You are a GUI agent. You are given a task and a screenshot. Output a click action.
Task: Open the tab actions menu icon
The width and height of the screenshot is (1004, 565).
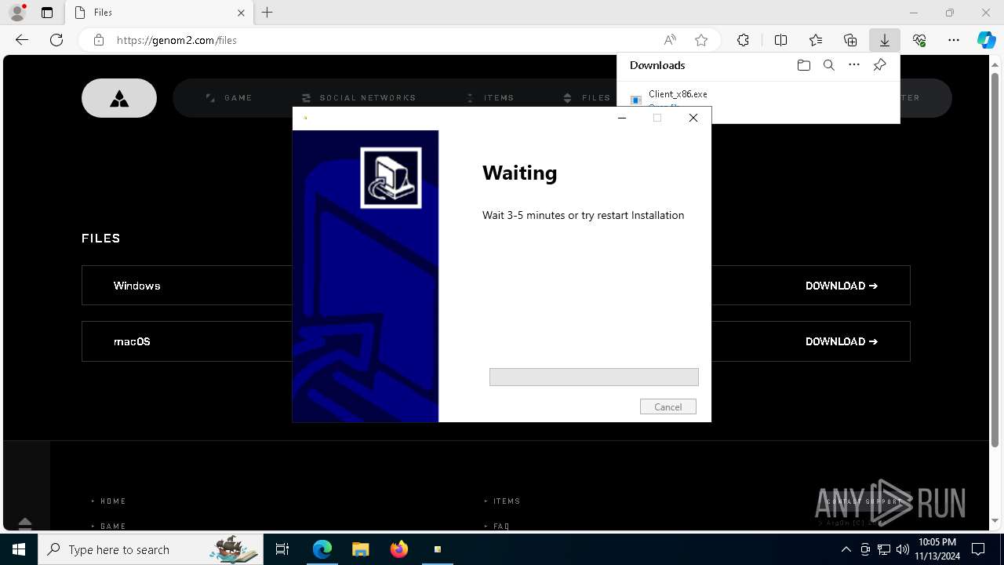tap(47, 13)
